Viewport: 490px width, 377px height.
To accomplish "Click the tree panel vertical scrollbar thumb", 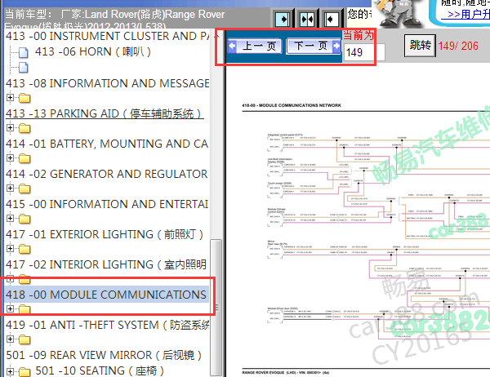I will (216, 308).
